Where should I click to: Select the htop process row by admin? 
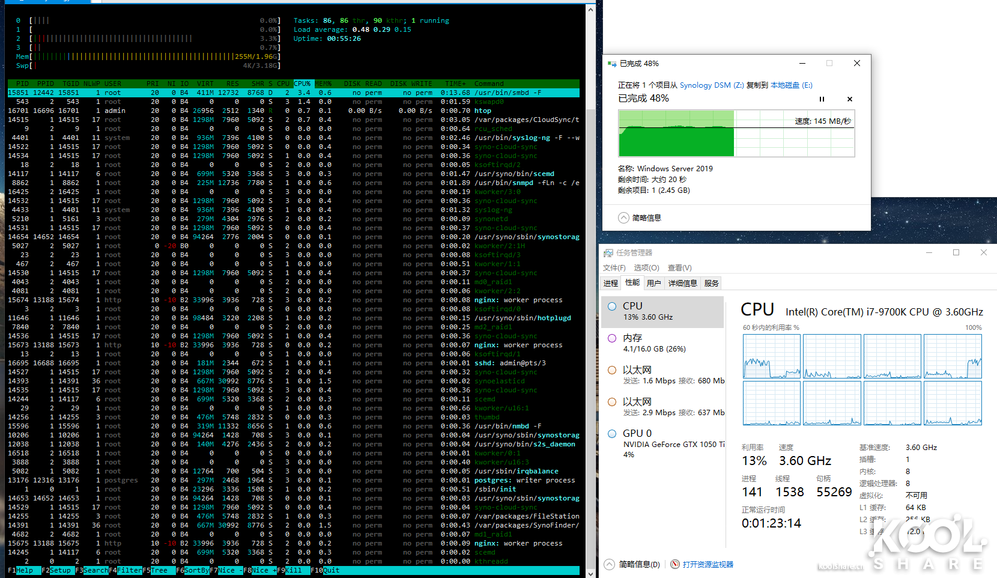click(x=294, y=111)
